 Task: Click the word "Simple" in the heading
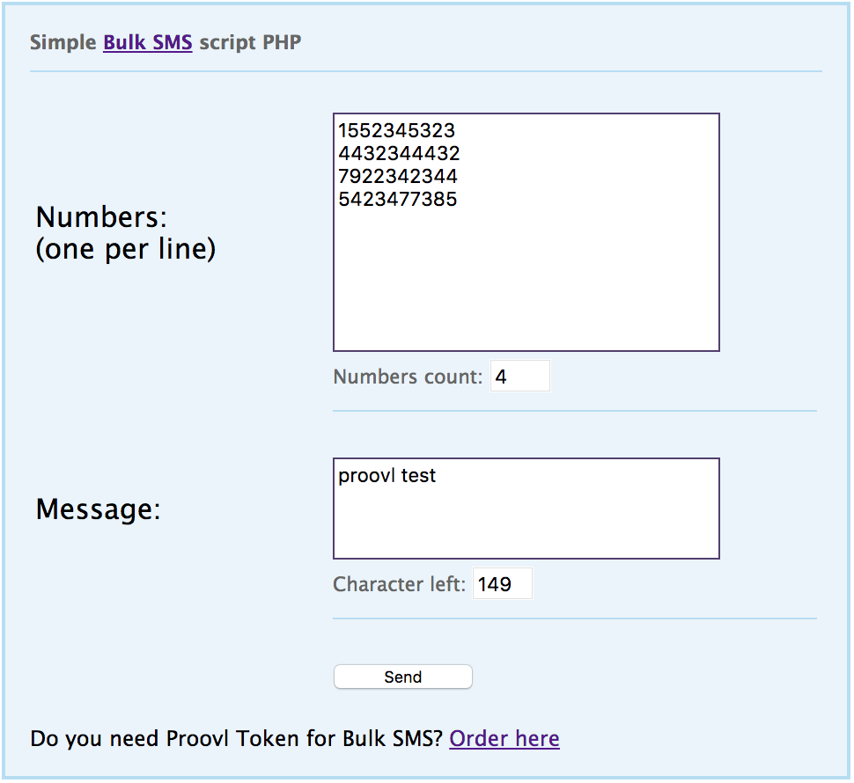point(63,42)
